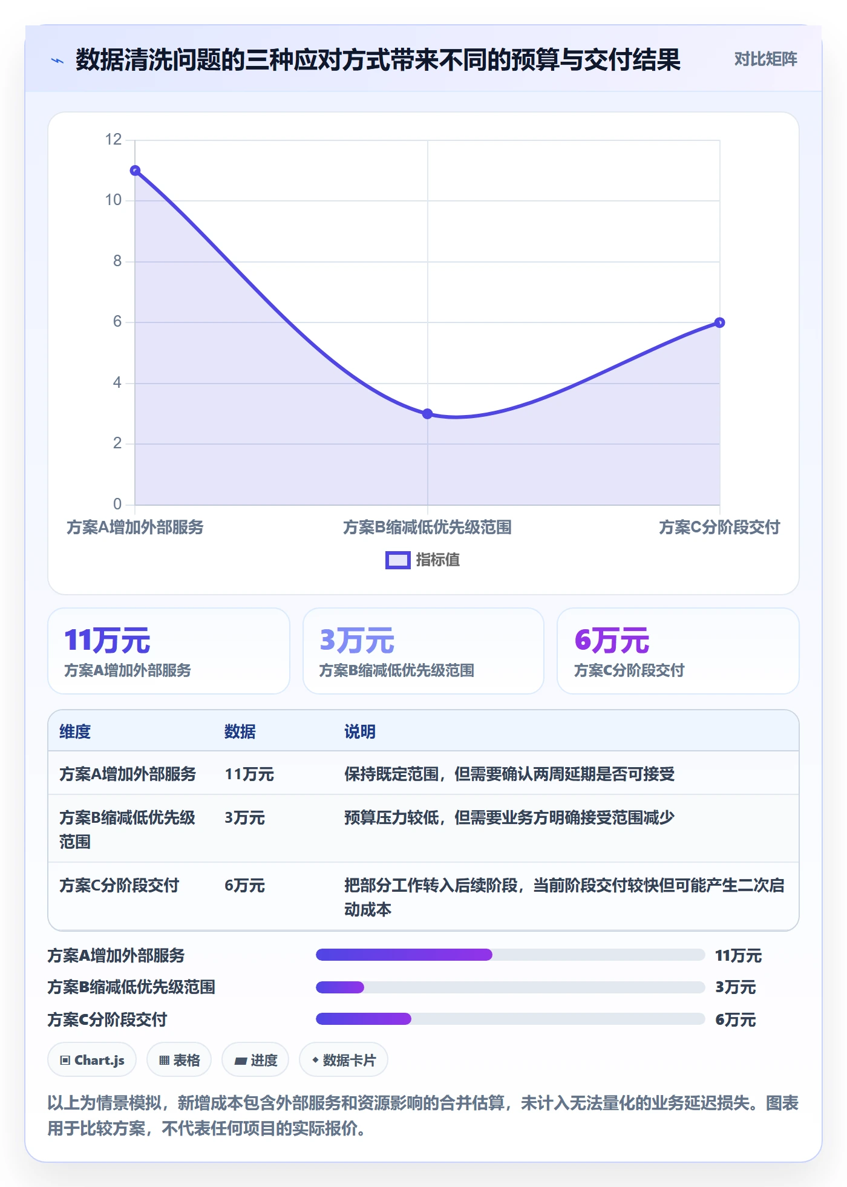Click x-axis label 方案A增加外部服务
This screenshot has width=847, height=1187.
135,528
